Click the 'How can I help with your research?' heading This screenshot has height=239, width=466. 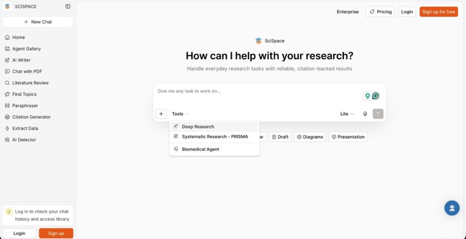(269, 56)
